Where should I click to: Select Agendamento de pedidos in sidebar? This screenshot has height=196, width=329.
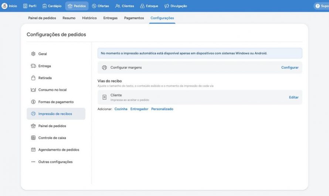tap(56, 150)
